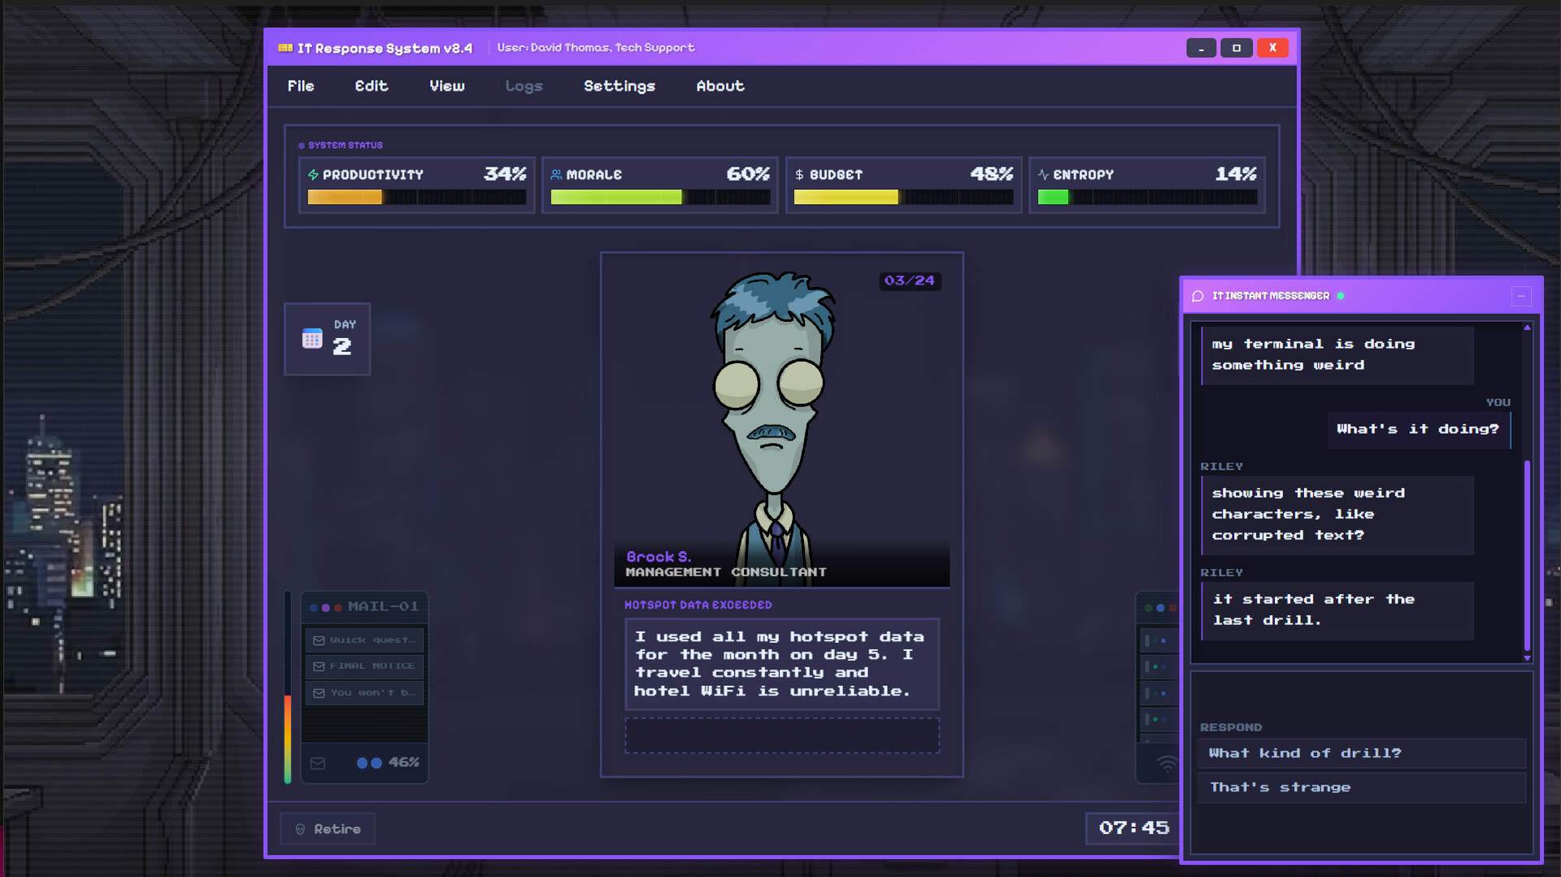Collapse the IT Instant Messenger window
This screenshot has width=1561, height=877.
click(1521, 296)
